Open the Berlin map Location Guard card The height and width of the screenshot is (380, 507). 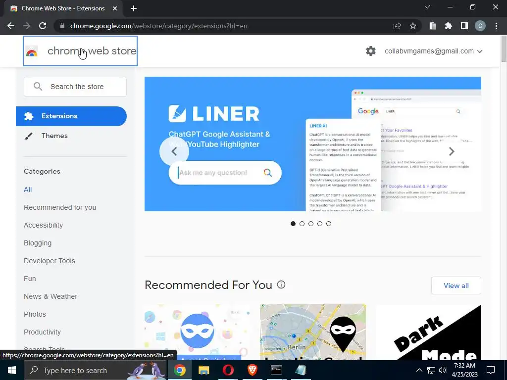[313, 332]
